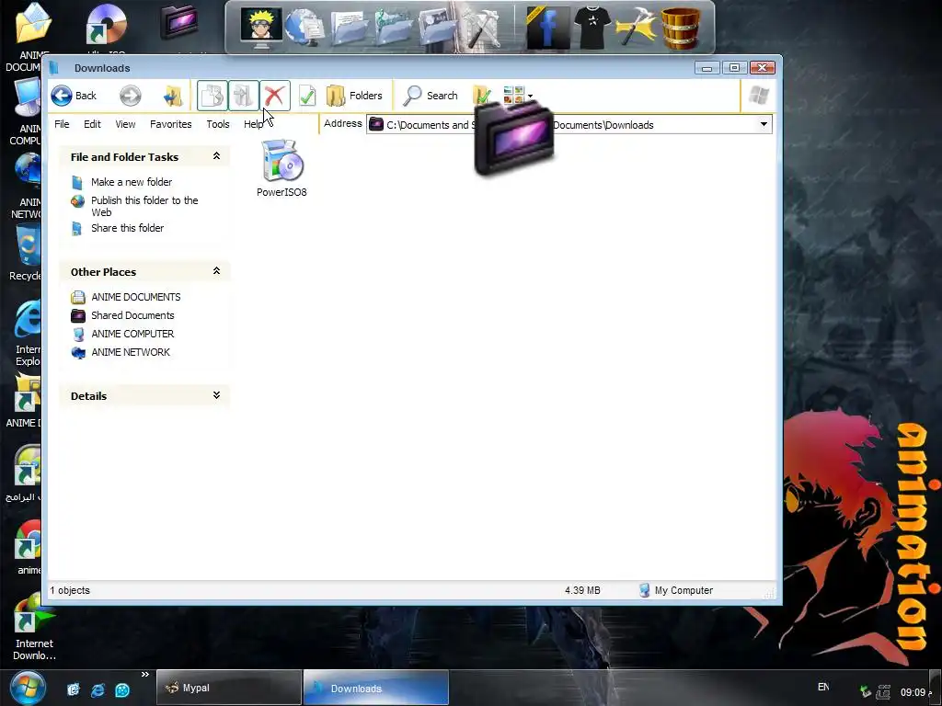942x706 pixels.
Task: Click the Facebook dock icon
Action: click(x=546, y=27)
